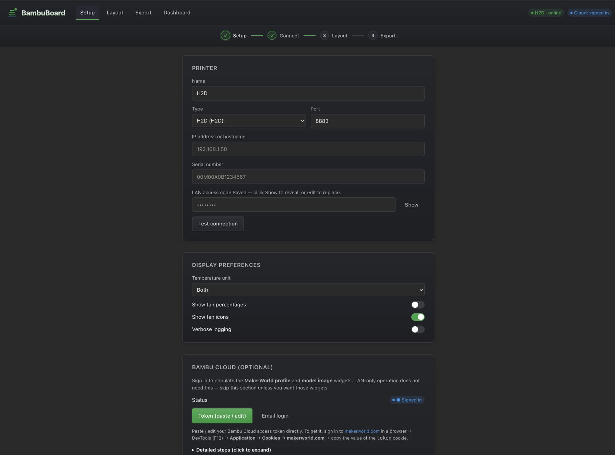Viewport: 615px width, 455px height.
Task: Open the Setup tab
Action: tap(87, 13)
